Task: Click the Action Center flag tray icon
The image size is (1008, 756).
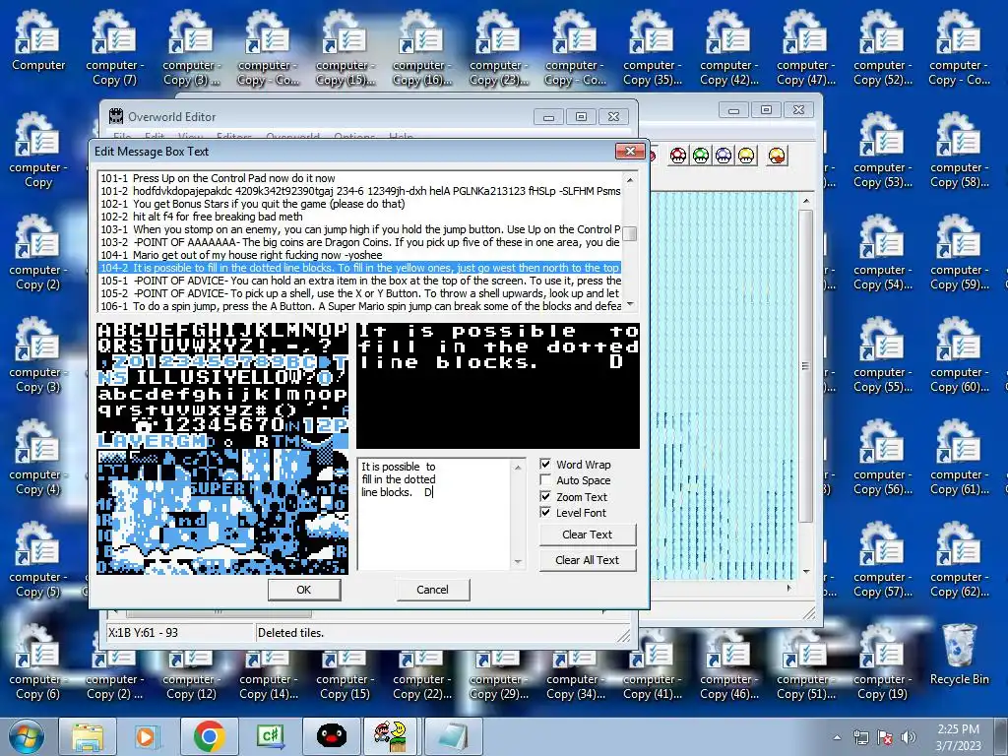Action: point(885,737)
